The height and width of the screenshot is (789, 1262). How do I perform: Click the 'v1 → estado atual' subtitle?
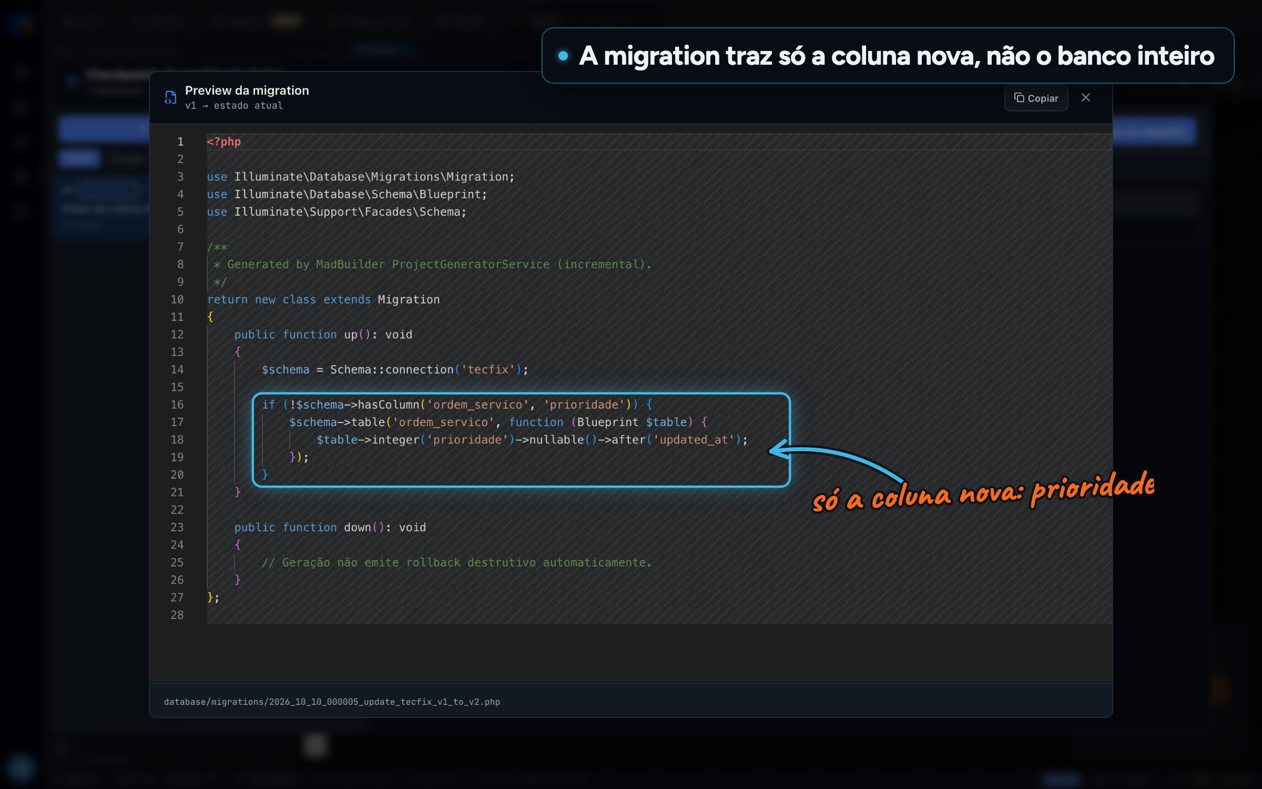click(x=234, y=106)
